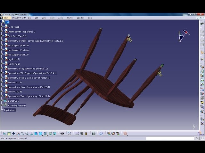Open the Analyze menu
This screenshot has width=205, height=153.
click(x=70, y=18)
